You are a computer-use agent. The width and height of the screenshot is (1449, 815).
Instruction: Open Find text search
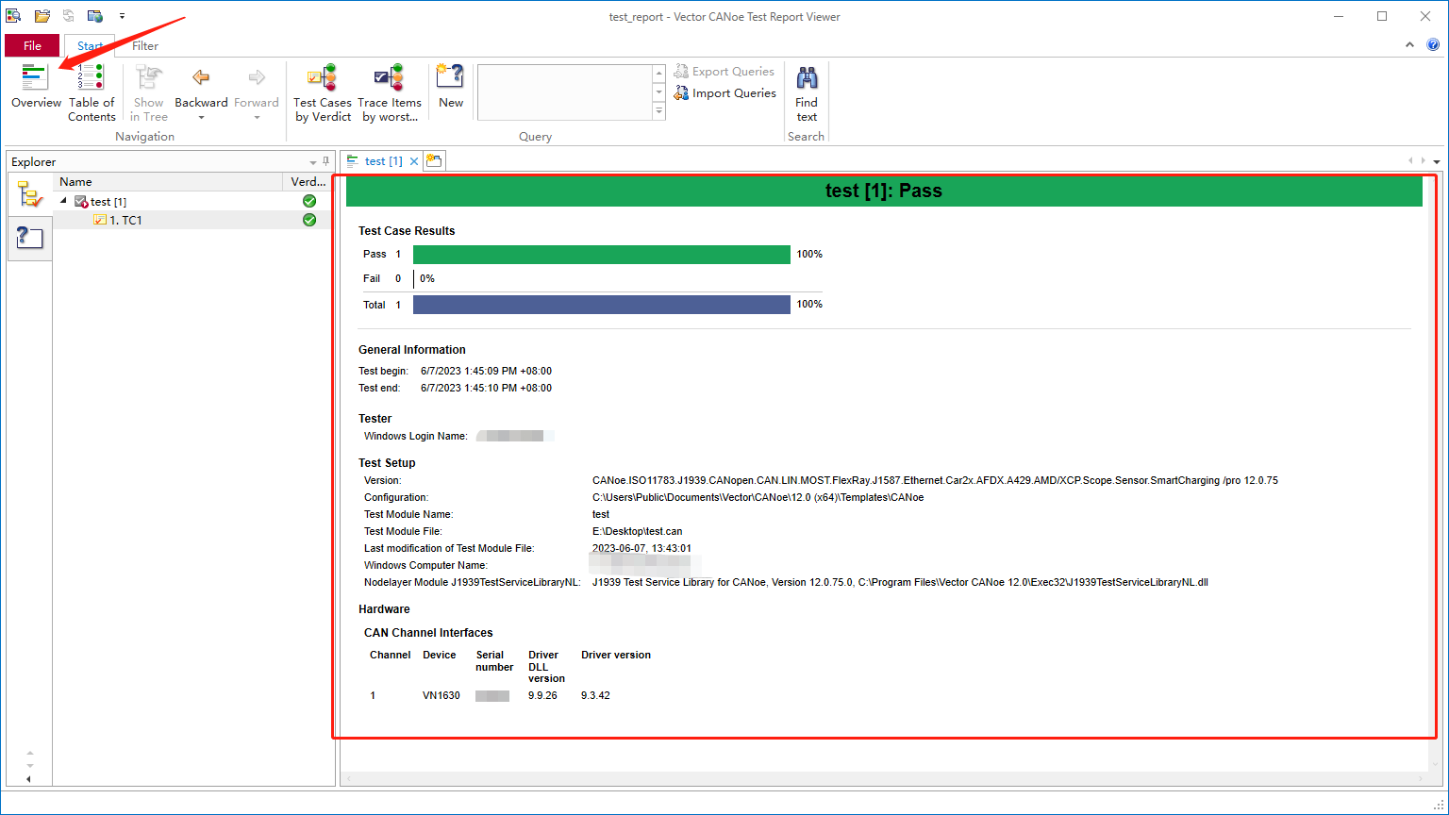807,93
